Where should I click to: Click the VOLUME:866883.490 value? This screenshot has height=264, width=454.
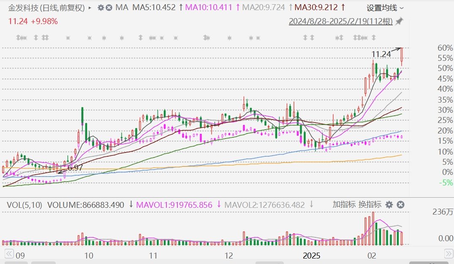click(86, 205)
